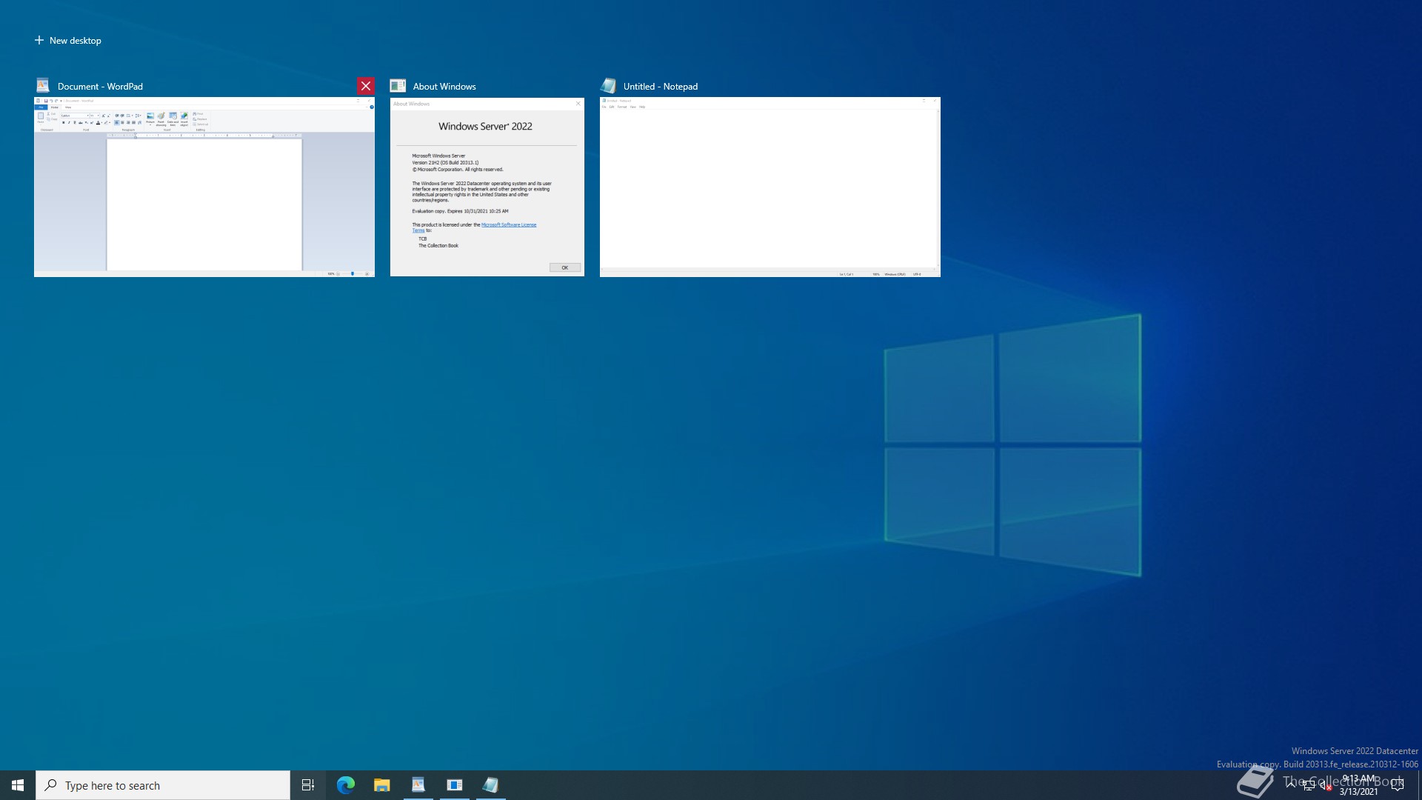
Task: Open the Start menu
Action: 18,785
